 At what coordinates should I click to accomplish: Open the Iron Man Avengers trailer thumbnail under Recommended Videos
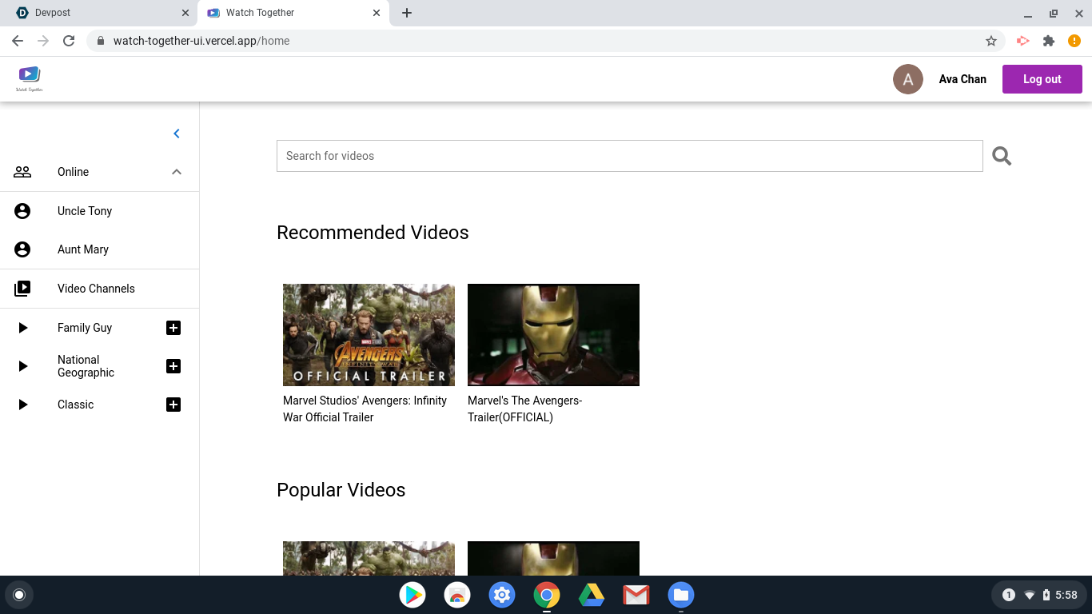[x=553, y=335]
